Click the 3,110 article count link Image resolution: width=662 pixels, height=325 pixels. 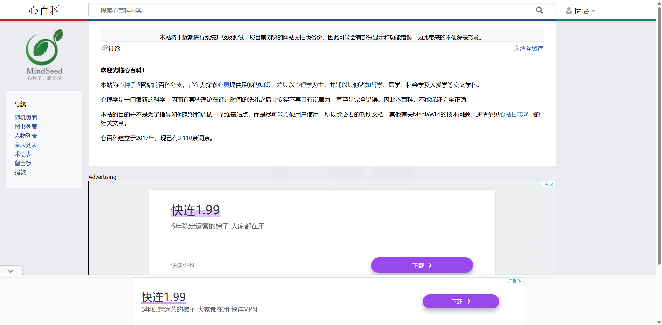point(185,138)
